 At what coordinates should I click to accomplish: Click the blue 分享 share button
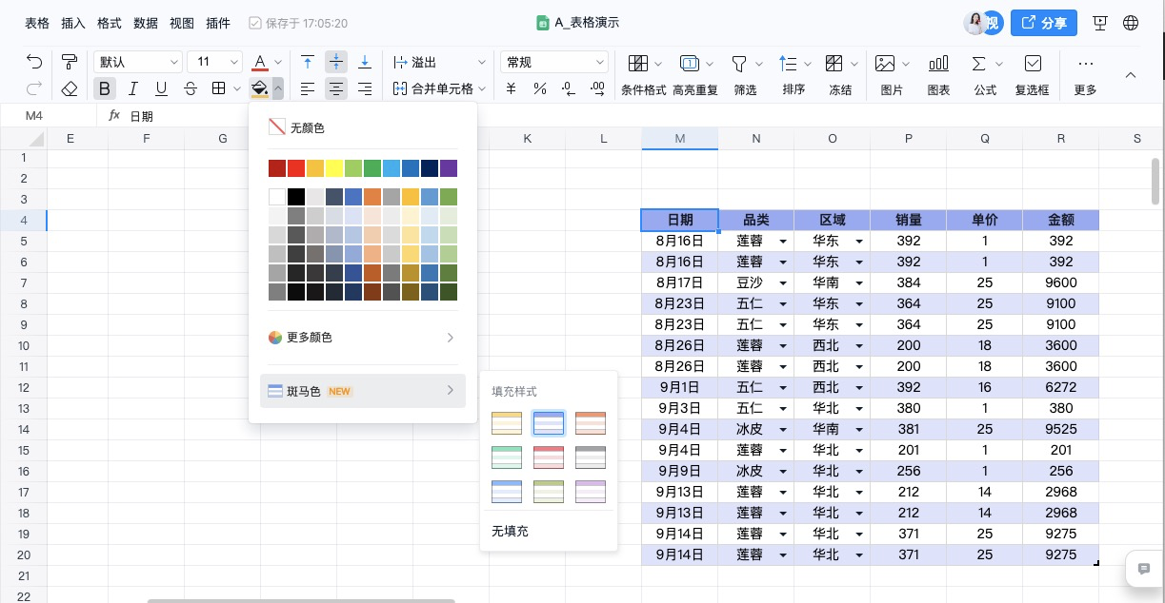click(1044, 23)
